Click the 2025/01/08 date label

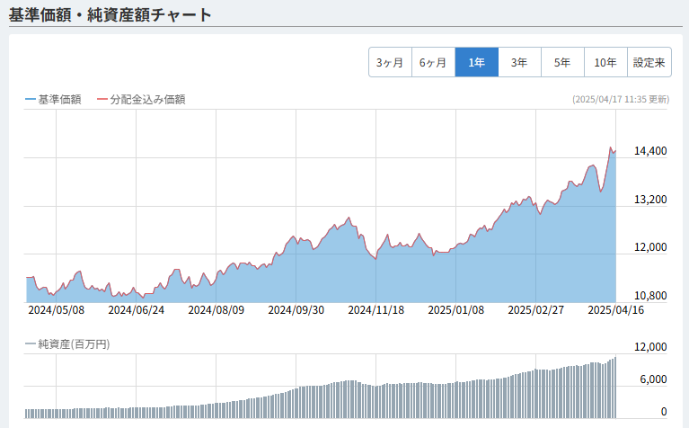(456, 310)
